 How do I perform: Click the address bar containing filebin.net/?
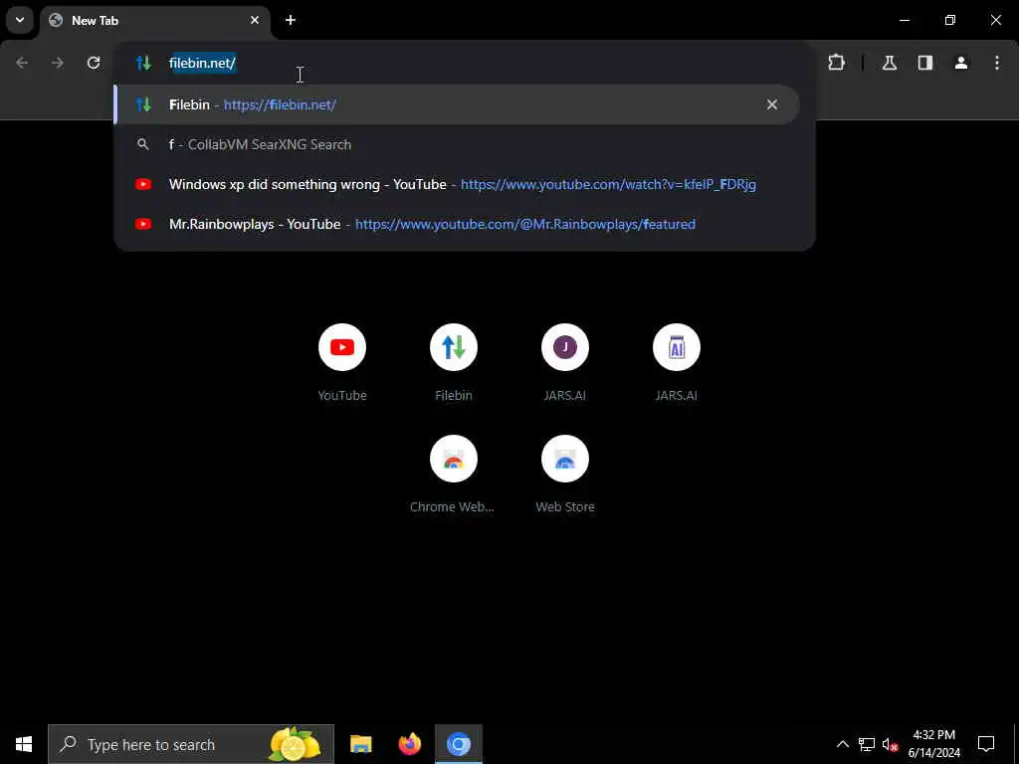pos(464,63)
